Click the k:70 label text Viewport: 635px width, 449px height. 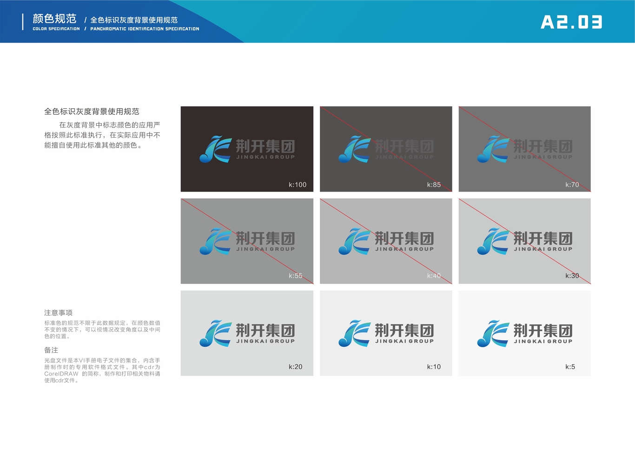tap(572, 185)
